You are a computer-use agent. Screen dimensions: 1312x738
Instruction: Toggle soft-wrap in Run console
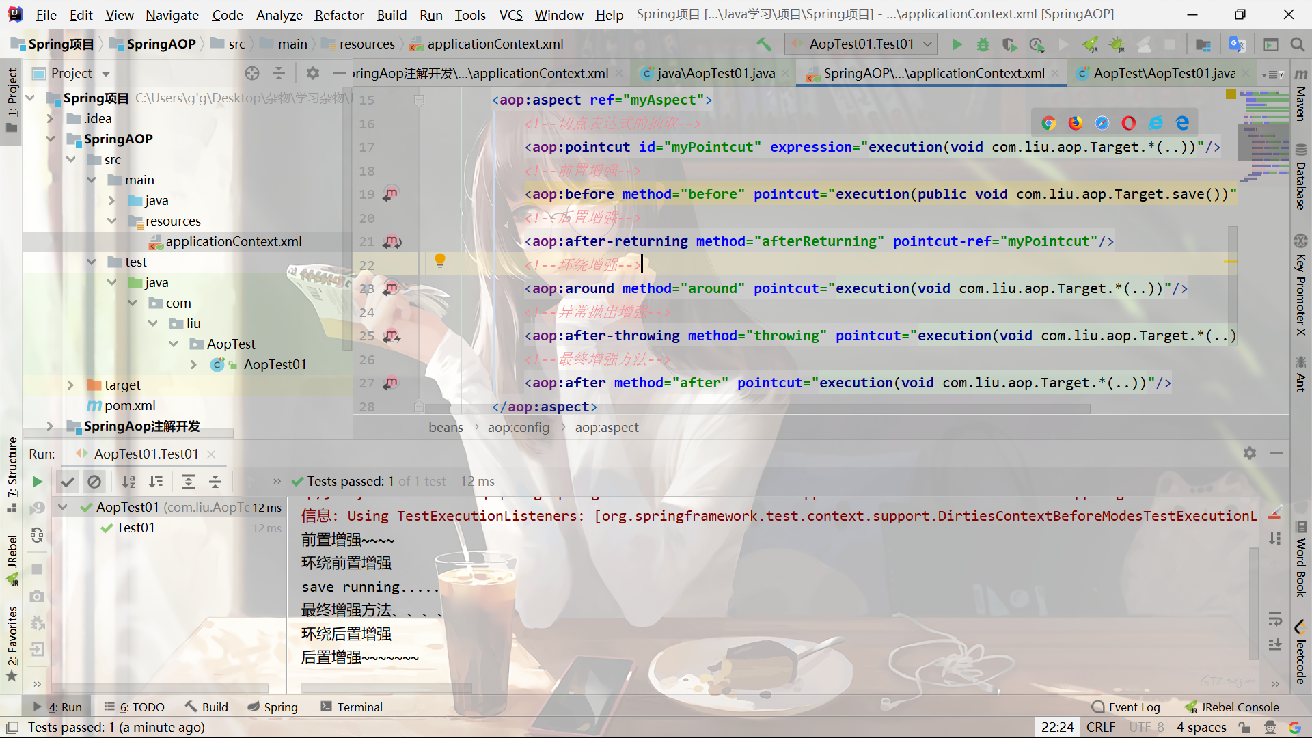pos(1275,620)
